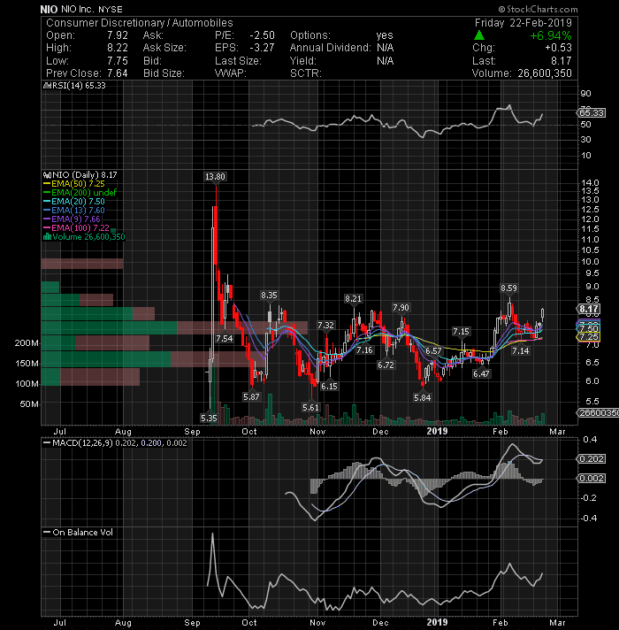Click the header Volume 26,600,350 value
Screen dimensions: 619x630
(545, 73)
